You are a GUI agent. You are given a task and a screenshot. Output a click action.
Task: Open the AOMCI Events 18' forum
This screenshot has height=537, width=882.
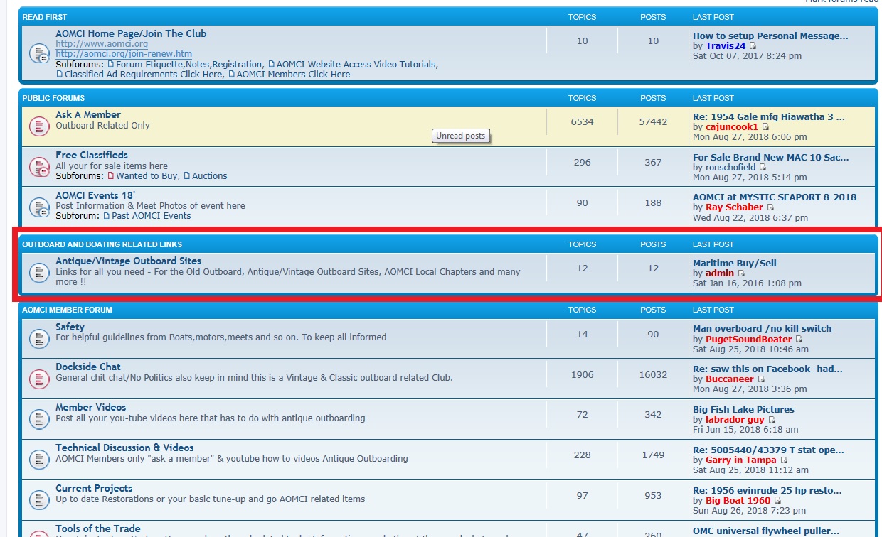(x=95, y=195)
